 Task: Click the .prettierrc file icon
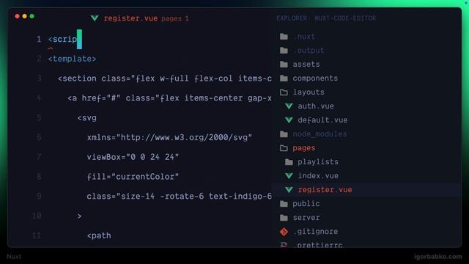tap(284, 245)
